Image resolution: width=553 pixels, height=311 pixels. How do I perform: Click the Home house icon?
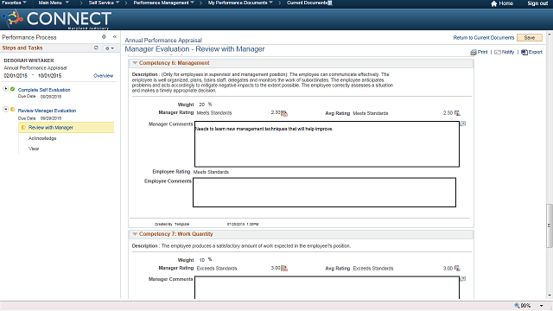tap(493, 3)
